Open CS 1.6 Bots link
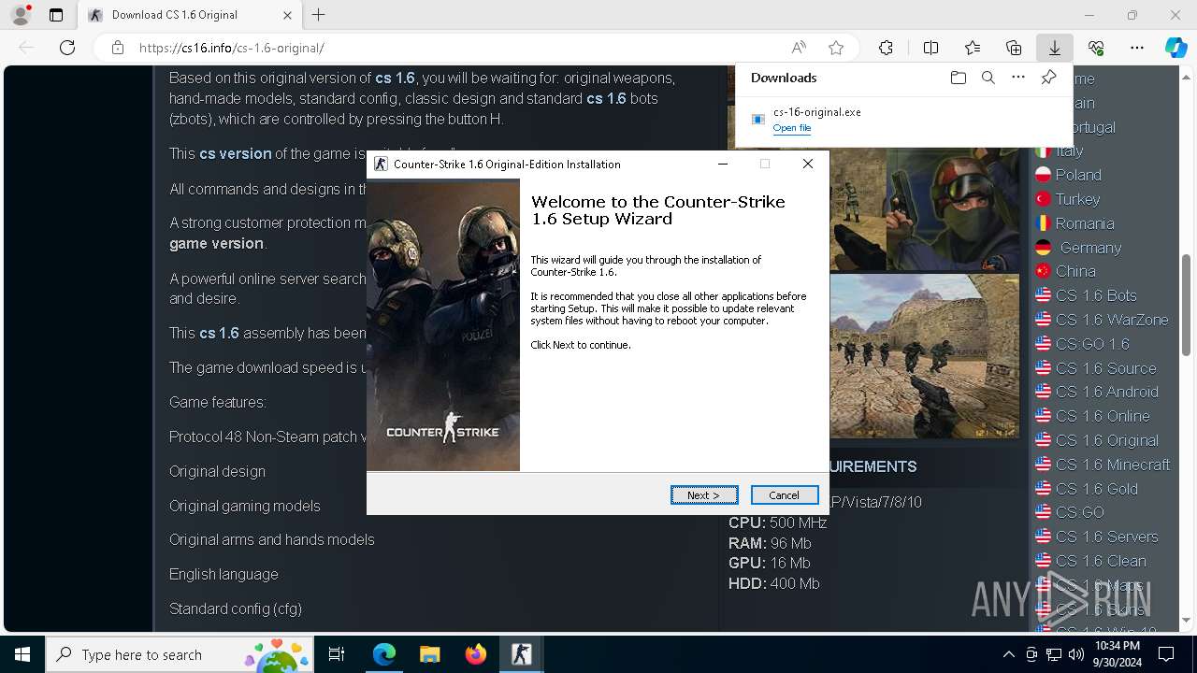The image size is (1197, 673). [x=1096, y=295]
